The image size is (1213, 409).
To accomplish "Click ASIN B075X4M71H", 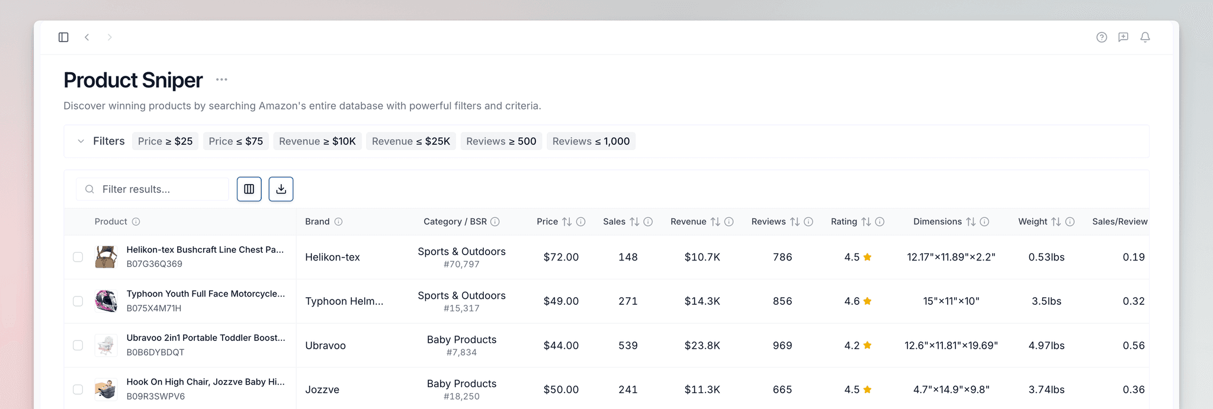I will click(x=154, y=308).
